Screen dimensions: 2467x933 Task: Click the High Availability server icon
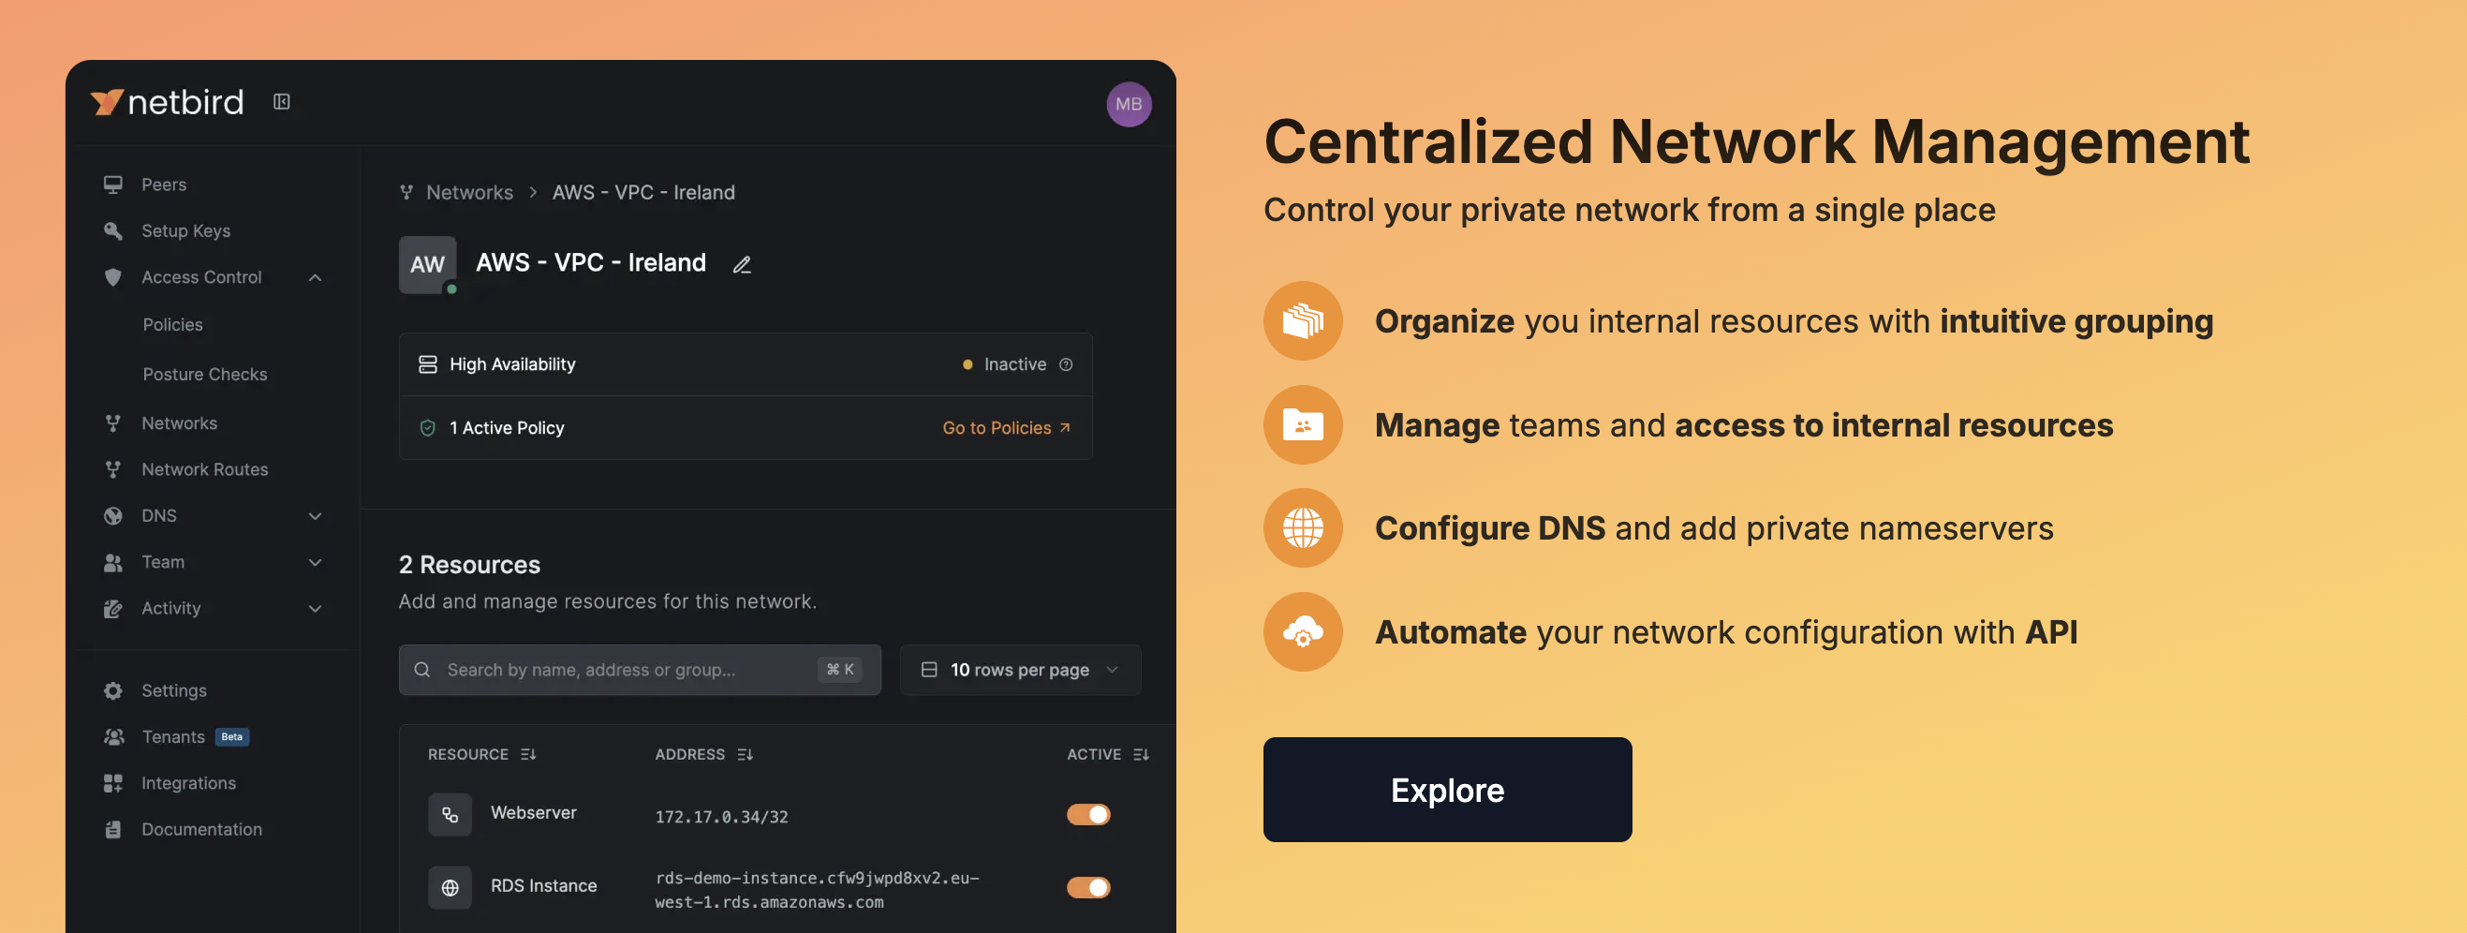[x=428, y=365]
